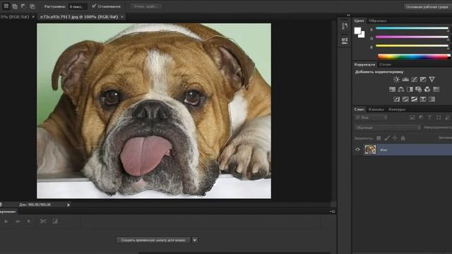
Task: Open the layer filter Вид dropdown
Action: [371, 117]
